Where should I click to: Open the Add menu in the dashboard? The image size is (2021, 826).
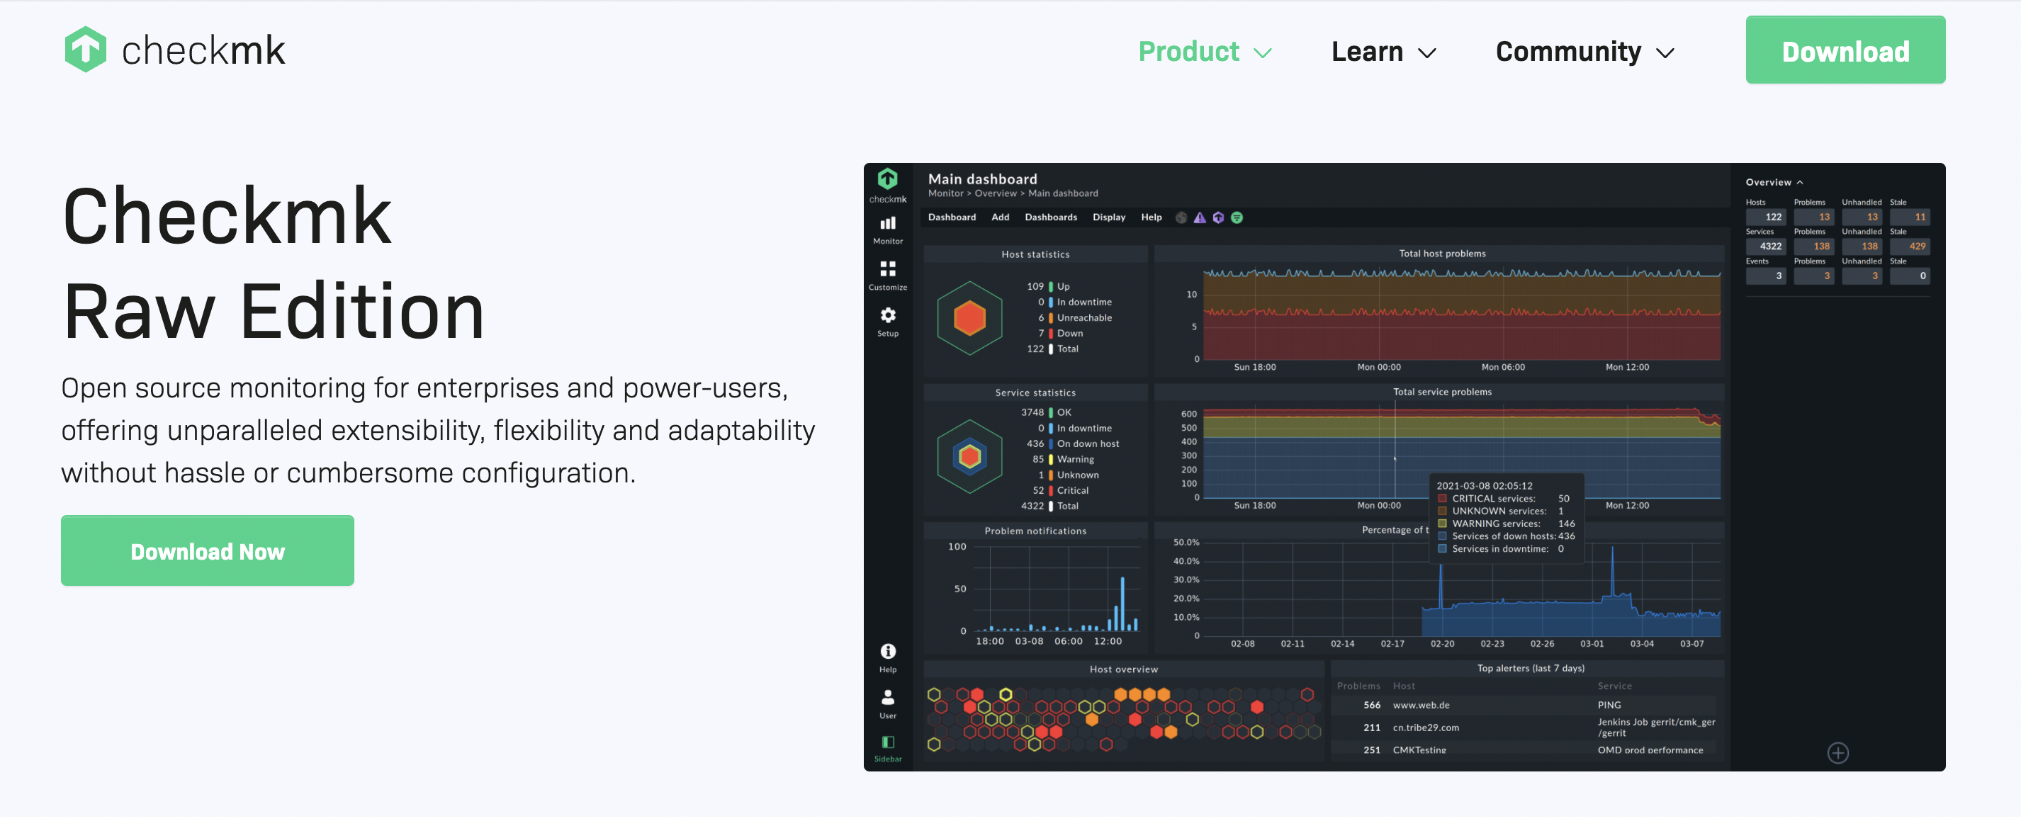coord(999,217)
